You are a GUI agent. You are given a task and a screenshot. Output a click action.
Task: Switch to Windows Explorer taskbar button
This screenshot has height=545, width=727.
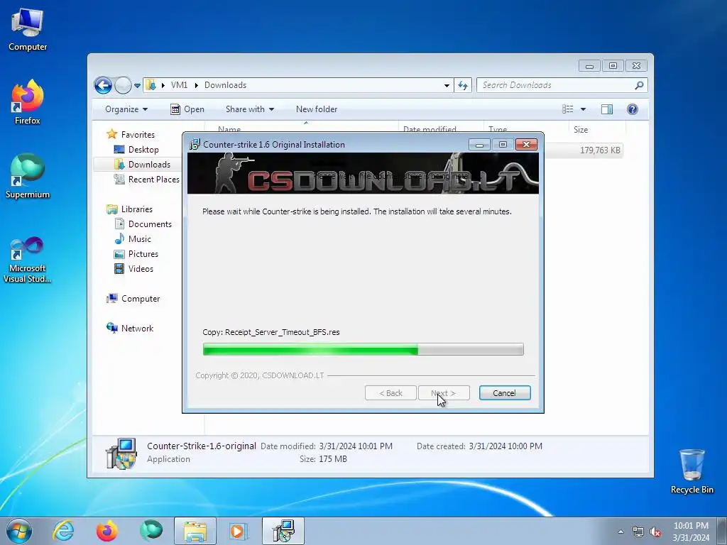coord(195,531)
